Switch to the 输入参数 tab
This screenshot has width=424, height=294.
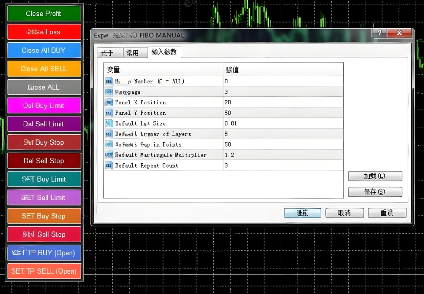[164, 52]
